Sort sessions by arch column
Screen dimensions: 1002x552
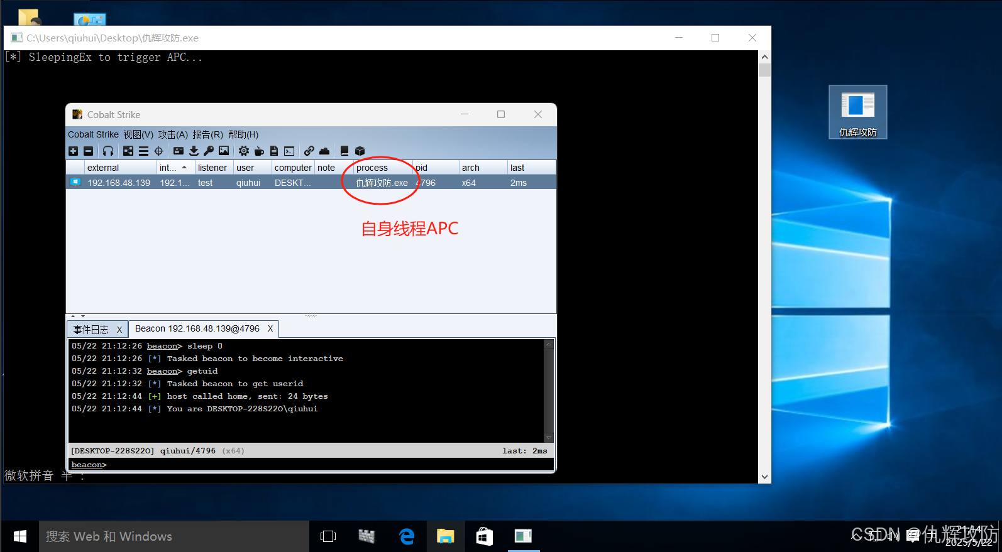coord(483,168)
